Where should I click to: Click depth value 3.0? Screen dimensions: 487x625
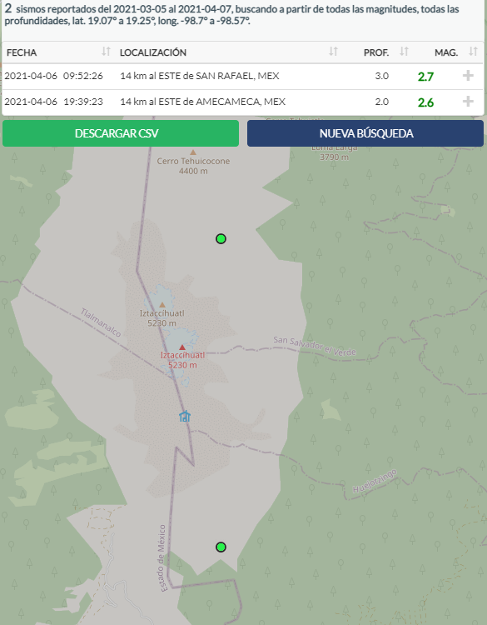click(381, 76)
